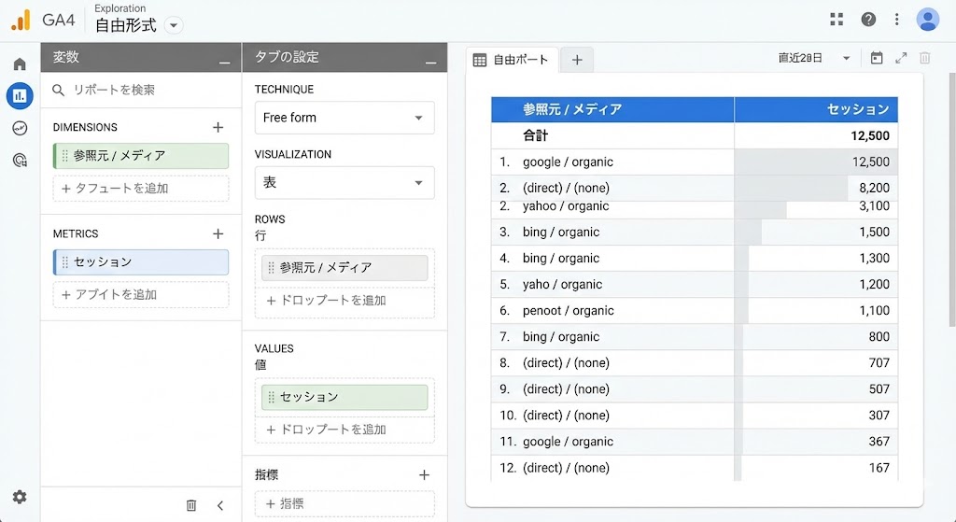Image resolution: width=956 pixels, height=522 pixels.
Task: Open Reports bar chart icon in sidebar
Action: click(20, 96)
